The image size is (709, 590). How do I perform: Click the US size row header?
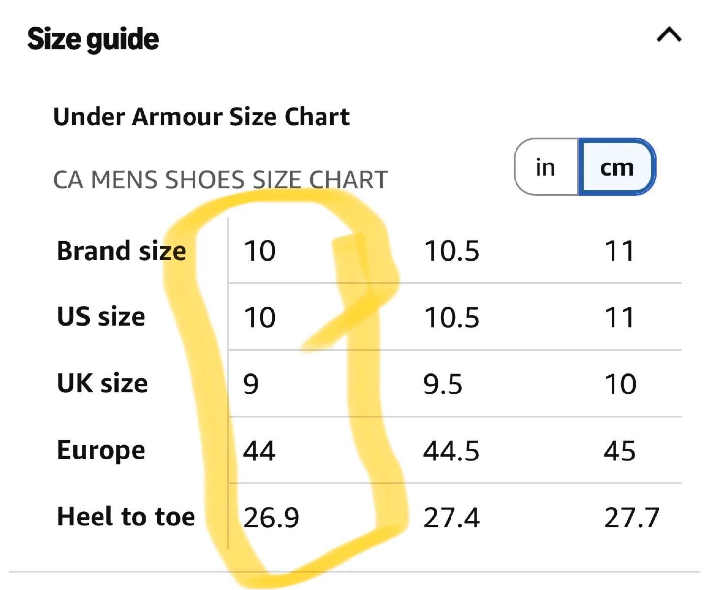(x=101, y=317)
